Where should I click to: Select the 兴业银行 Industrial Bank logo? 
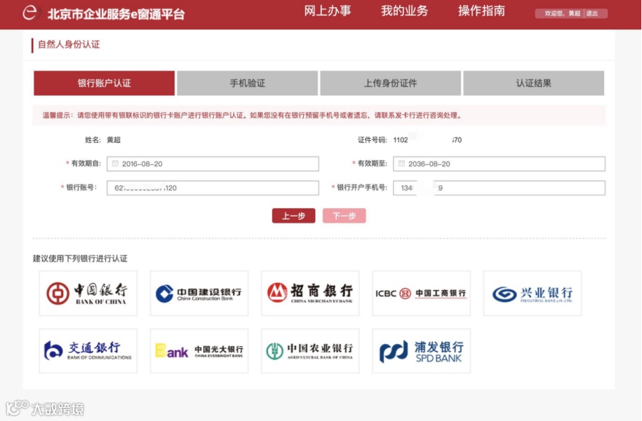[532, 293]
